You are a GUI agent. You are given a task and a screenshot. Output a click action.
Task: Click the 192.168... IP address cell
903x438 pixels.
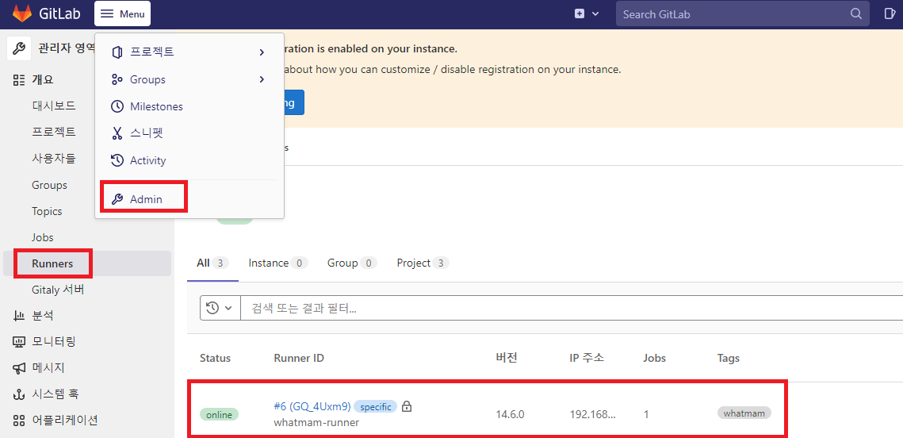tap(592, 414)
